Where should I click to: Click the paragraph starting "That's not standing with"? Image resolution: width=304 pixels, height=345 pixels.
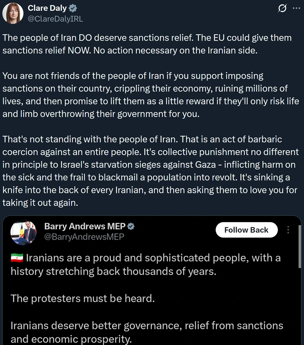point(150,171)
